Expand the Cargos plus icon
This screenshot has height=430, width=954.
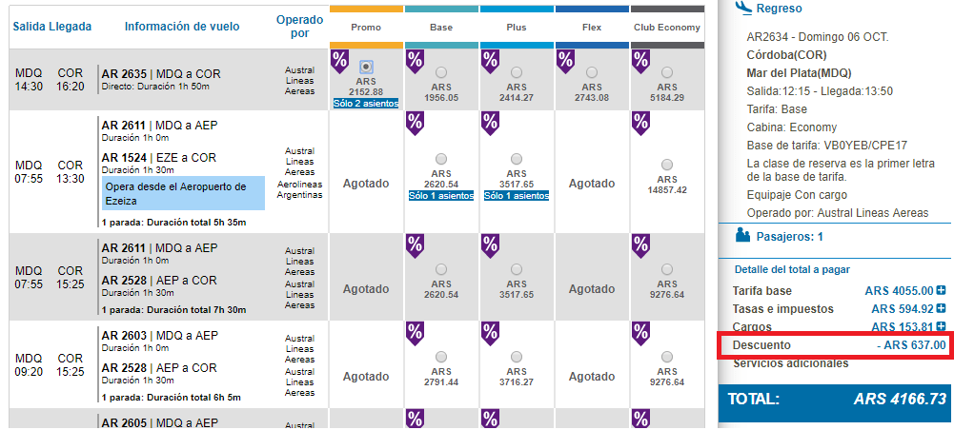click(942, 326)
